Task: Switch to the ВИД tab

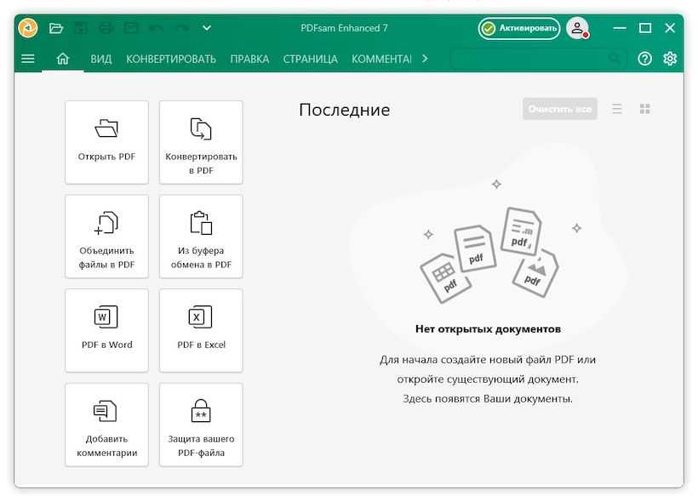Action: coord(101,59)
